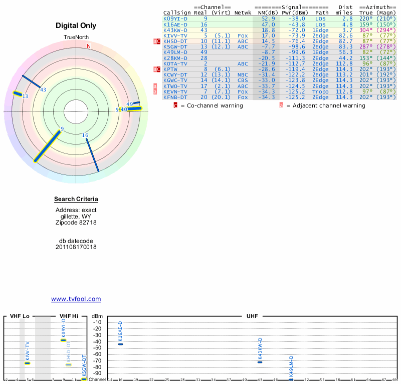
Task: Click the co-channel warning legend icon
Action: point(175,105)
